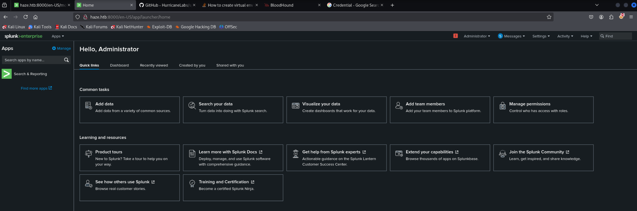Viewport: 637px width, 211px height.
Task: Click the Splunk enterprise logo
Action: [23, 36]
